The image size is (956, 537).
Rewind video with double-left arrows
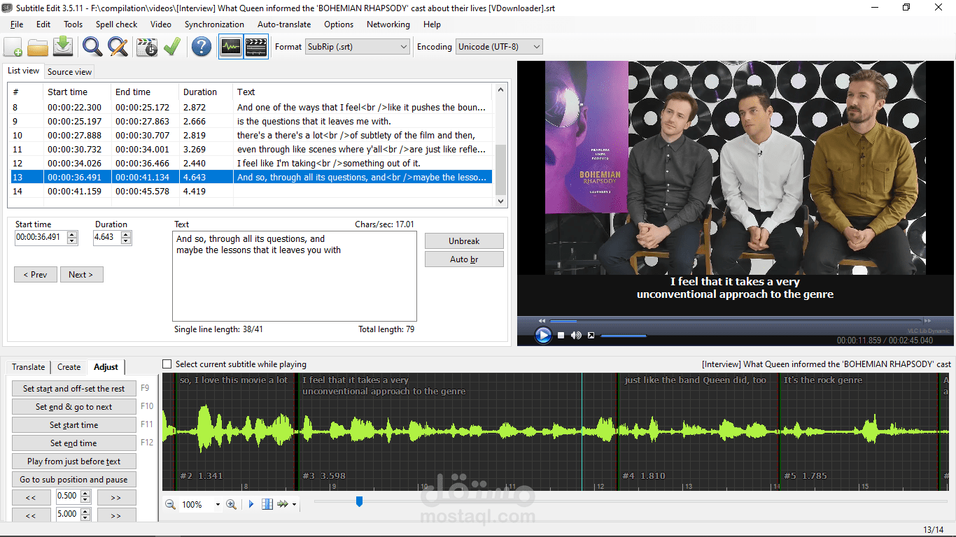[x=542, y=321]
